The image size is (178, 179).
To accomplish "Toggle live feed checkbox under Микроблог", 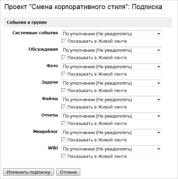I will pyautogui.click(x=64, y=140).
